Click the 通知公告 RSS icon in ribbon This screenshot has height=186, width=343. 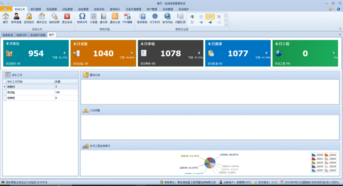coord(115,18)
